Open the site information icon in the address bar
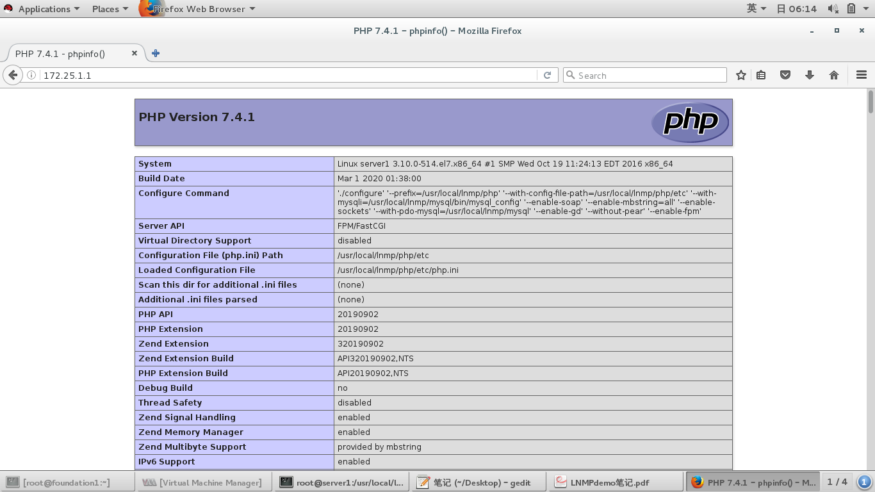Image resolution: width=875 pixels, height=492 pixels. [31, 75]
